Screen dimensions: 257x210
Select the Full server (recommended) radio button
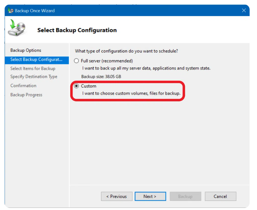(77, 61)
